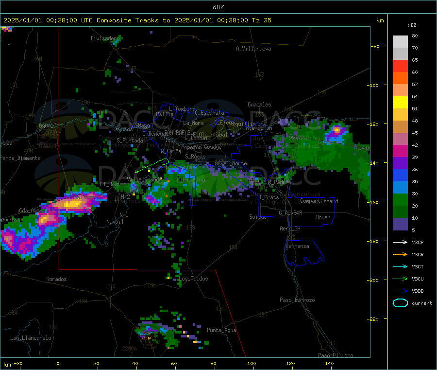Select the light blue 30-35 dBZ swatch

pyautogui.click(x=400, y=188)
